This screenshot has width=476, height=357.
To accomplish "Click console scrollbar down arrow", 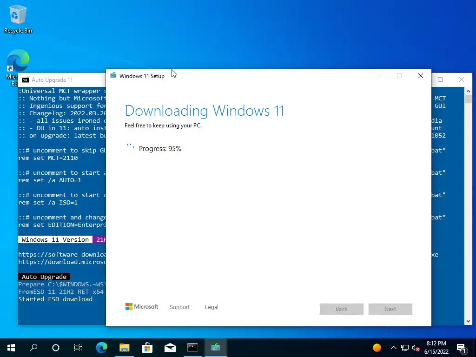I will coord(468,321).
